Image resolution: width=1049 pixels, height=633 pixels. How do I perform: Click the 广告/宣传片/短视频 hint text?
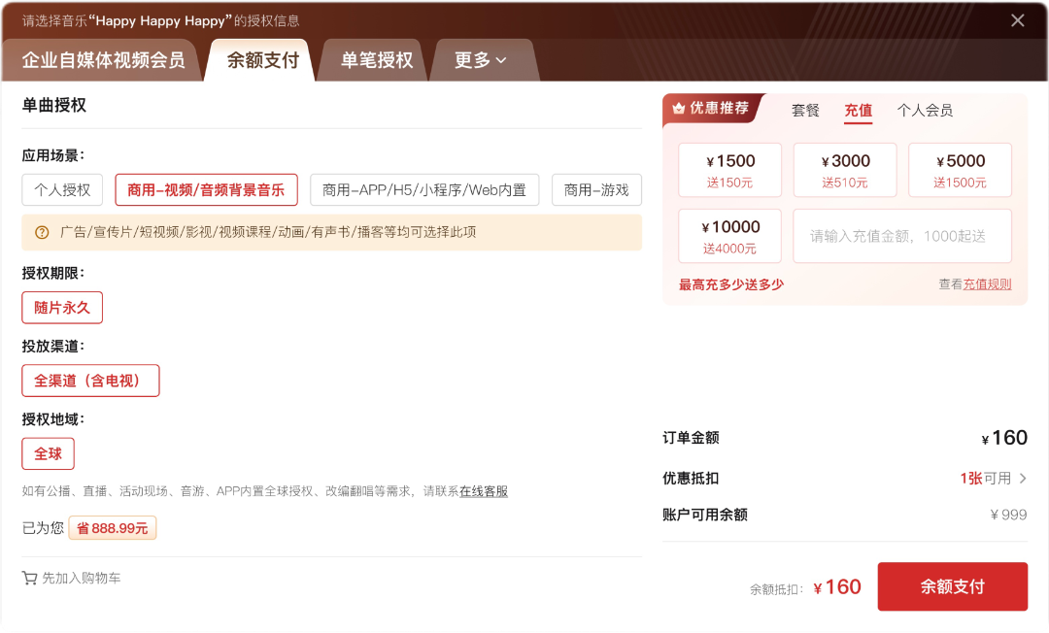[268, 233]
